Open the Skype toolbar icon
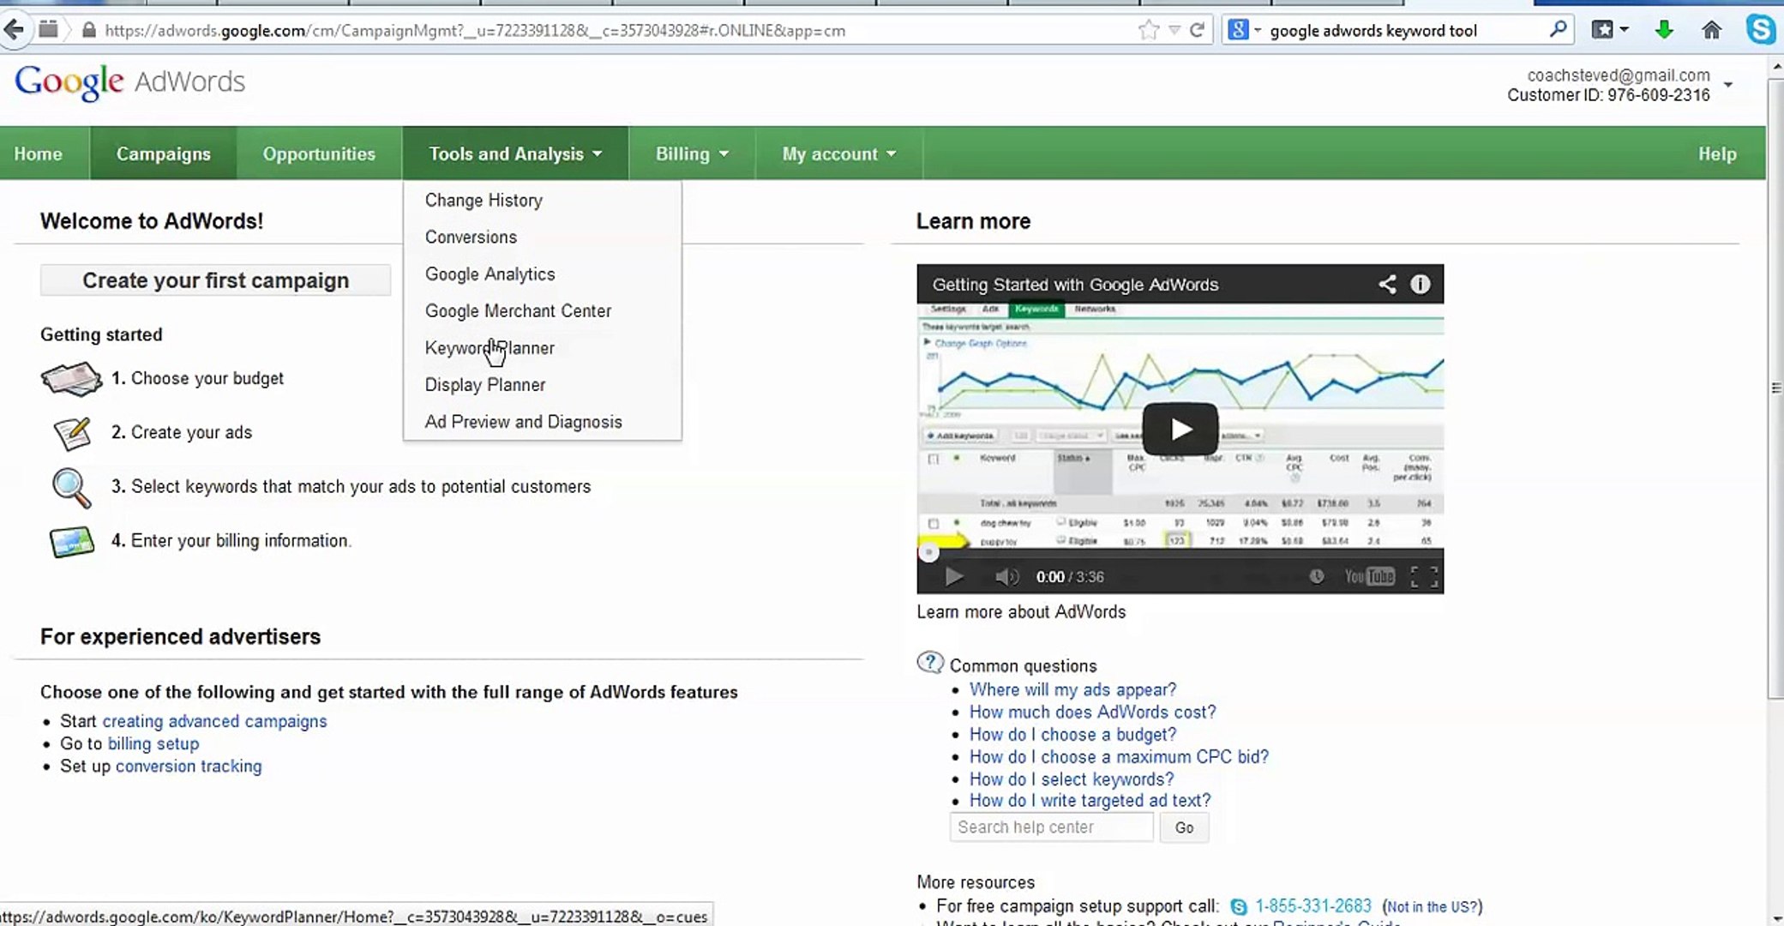The height and width of the screenshot is (926, 1784). pos(1760,31)
